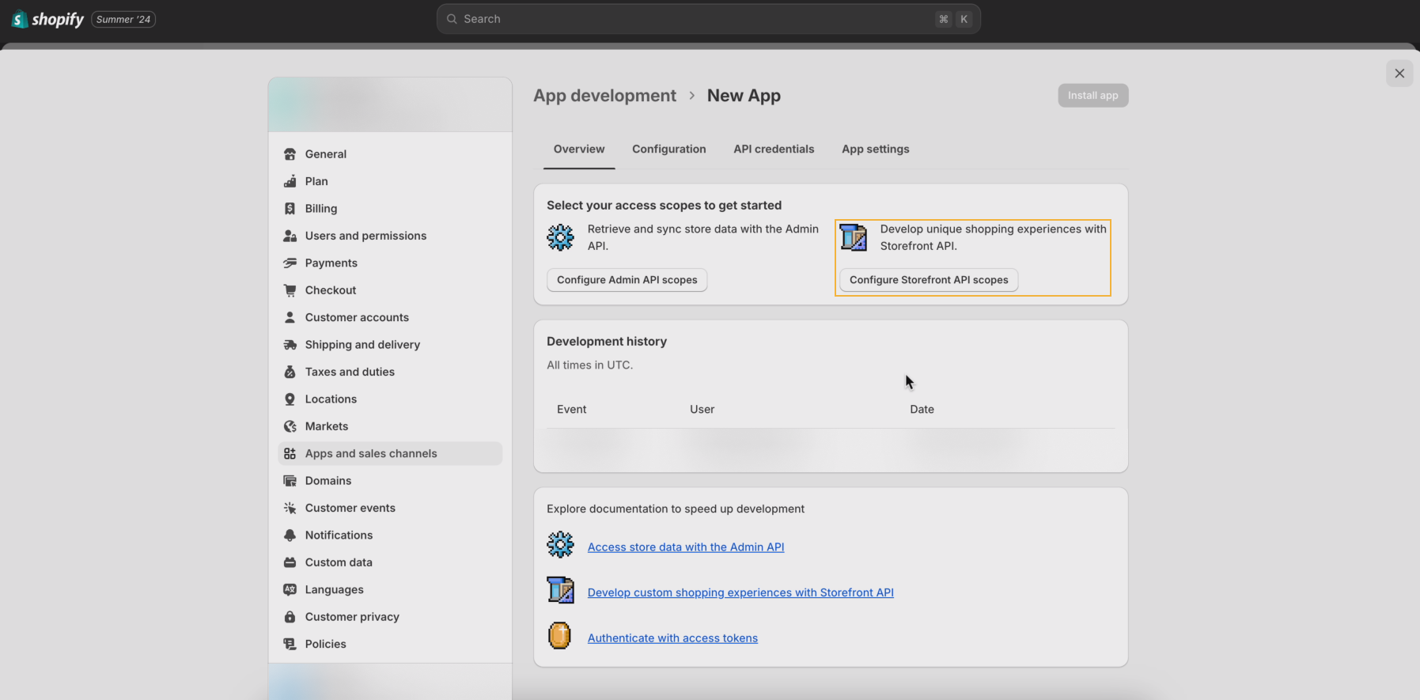Click the Billing receipt icon
This screenshot has width=1420, height=700.
(290, 209)
